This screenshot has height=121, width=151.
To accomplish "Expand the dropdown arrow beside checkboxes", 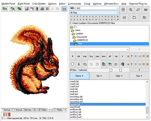I will pos(139,70).
